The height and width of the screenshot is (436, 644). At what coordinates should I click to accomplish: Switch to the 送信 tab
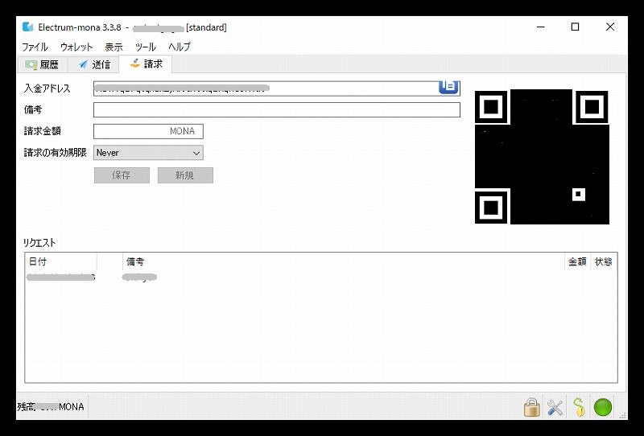[x=94, y=64]
